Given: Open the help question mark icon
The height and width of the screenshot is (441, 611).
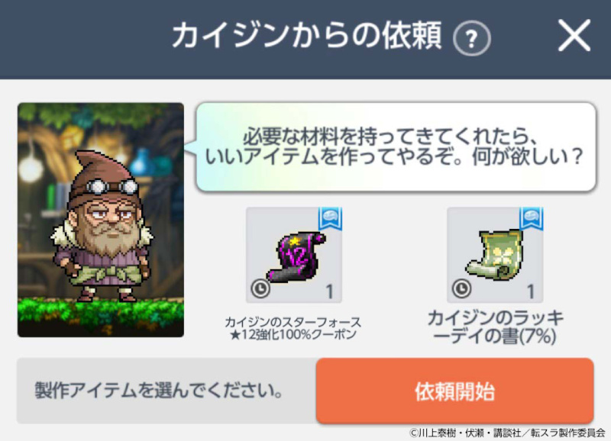Looking at the screenshot, I should click(471, 38).
